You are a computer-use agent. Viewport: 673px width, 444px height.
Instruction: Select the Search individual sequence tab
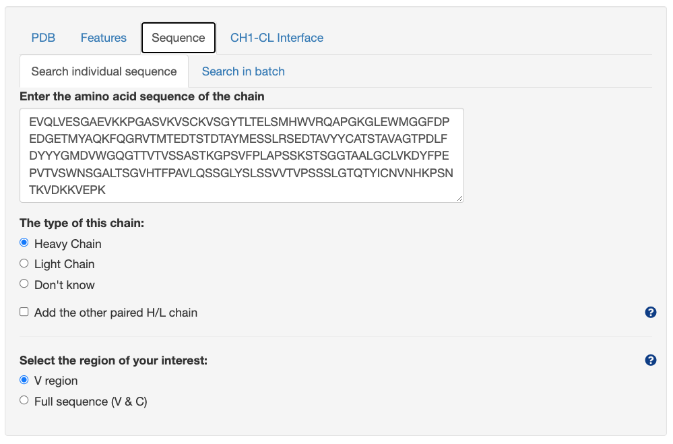[104, 71]
